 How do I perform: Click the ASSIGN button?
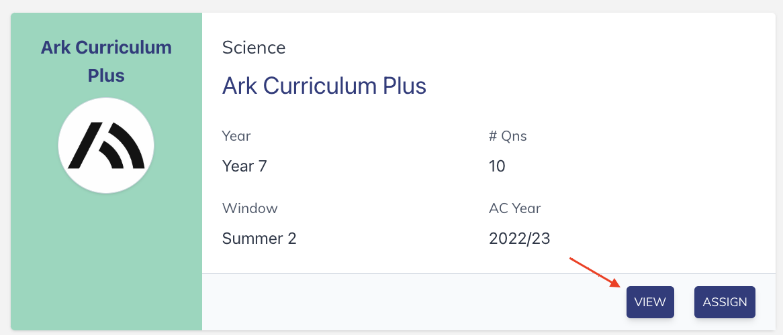[x=725, y=302]
